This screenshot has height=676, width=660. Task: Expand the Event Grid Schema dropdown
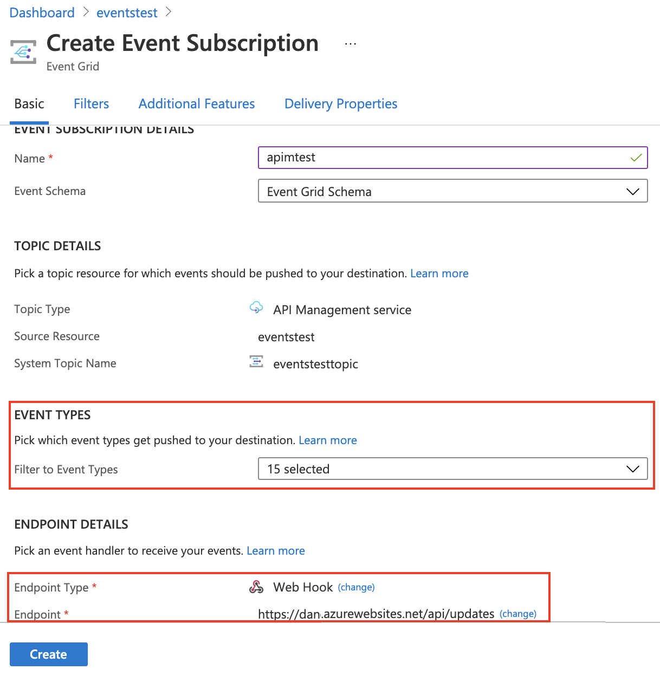(632, 191)
